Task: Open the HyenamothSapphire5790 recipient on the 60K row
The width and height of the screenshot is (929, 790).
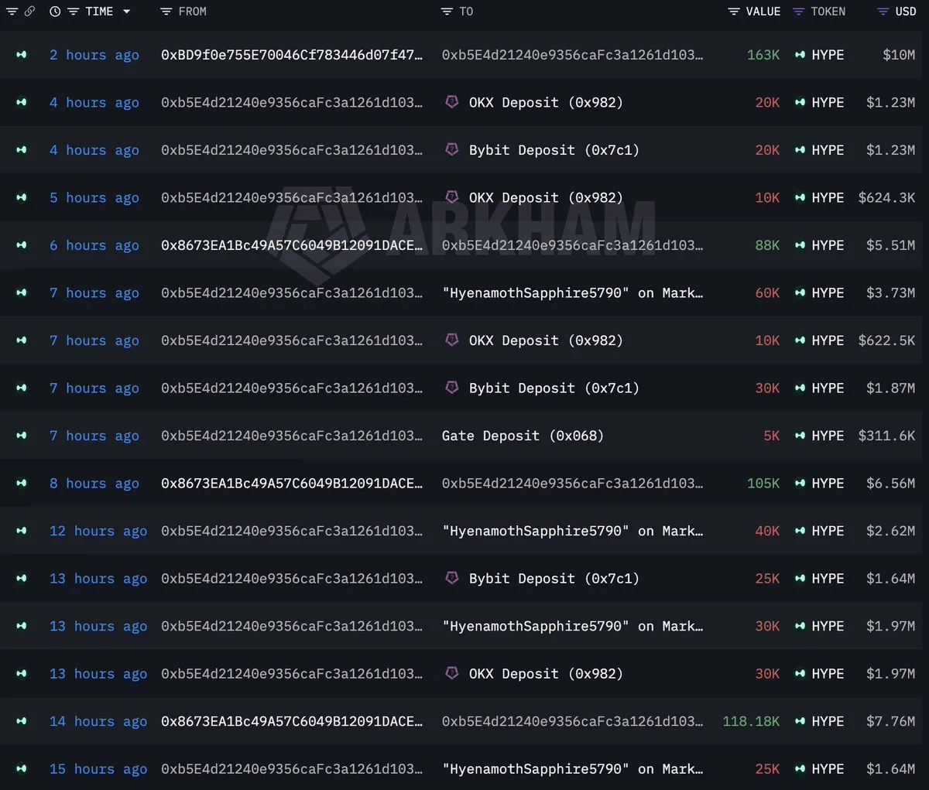Action: click(572, 292)
